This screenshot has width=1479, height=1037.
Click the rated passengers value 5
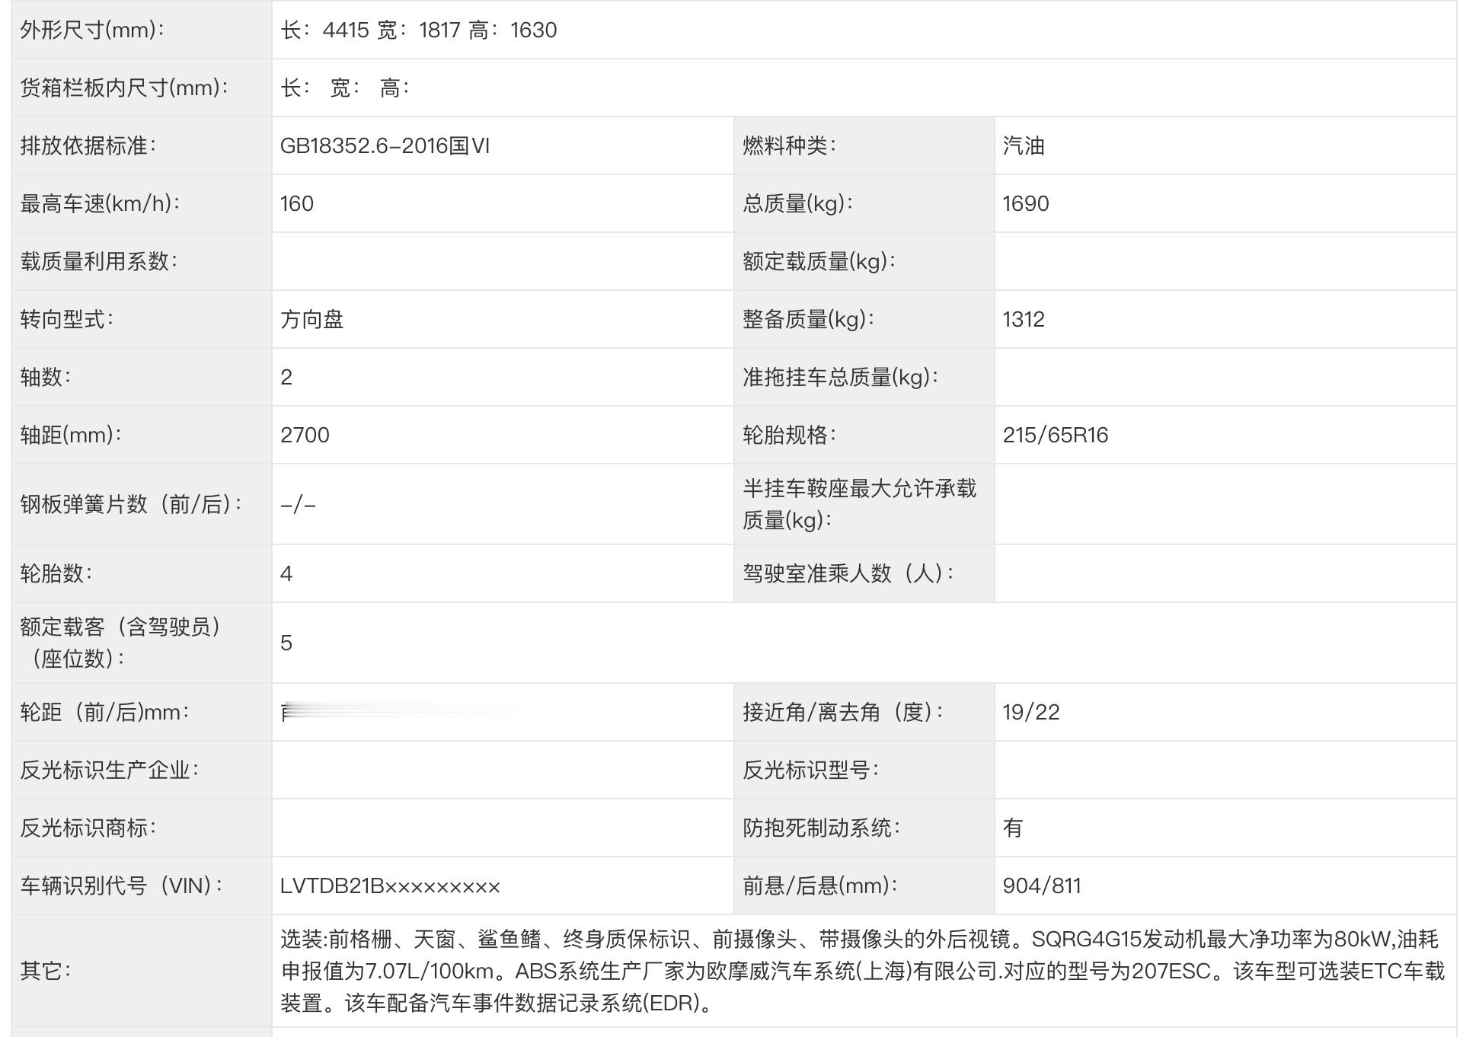click(286, 643)
